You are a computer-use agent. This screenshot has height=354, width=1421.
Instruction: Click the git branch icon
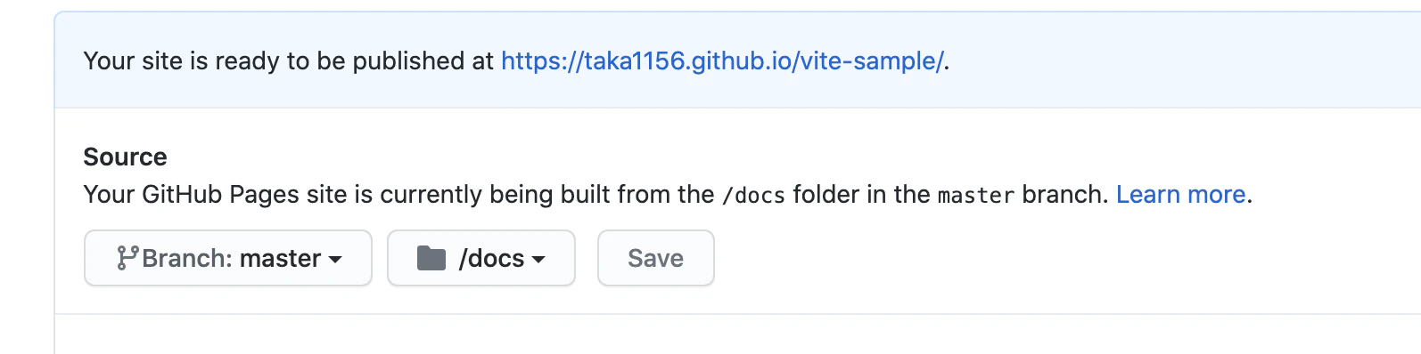coord(127,258)
